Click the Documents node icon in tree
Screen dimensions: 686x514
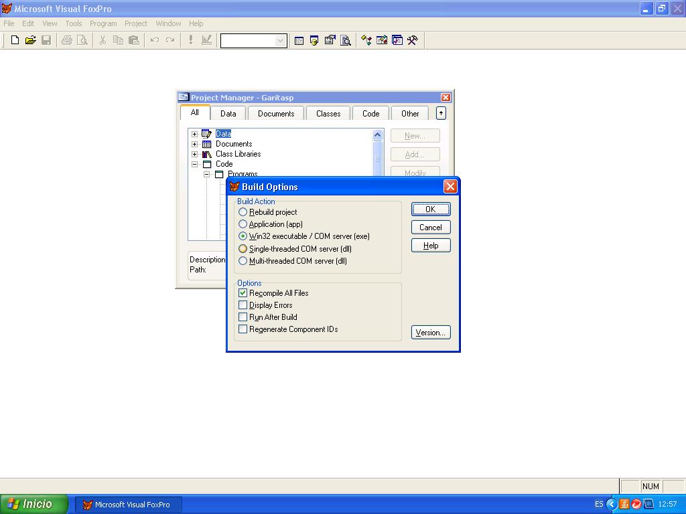tap(206, 144)
